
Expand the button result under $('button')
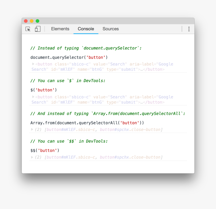(x=33, y=97)
